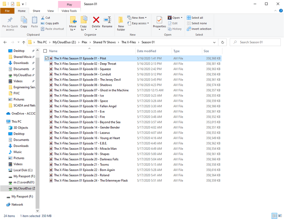Expand the Easy access dropdown
Screen dimensions: 284x219
click(148, 23)
